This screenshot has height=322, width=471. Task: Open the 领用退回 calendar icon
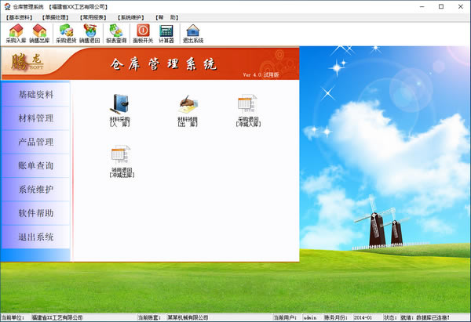pos(120,159)
